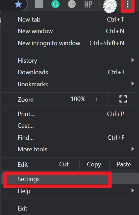This screenshot has height=215, width=139.
Task: Click the blue bookmark star icon
Action: coord(18,4)
